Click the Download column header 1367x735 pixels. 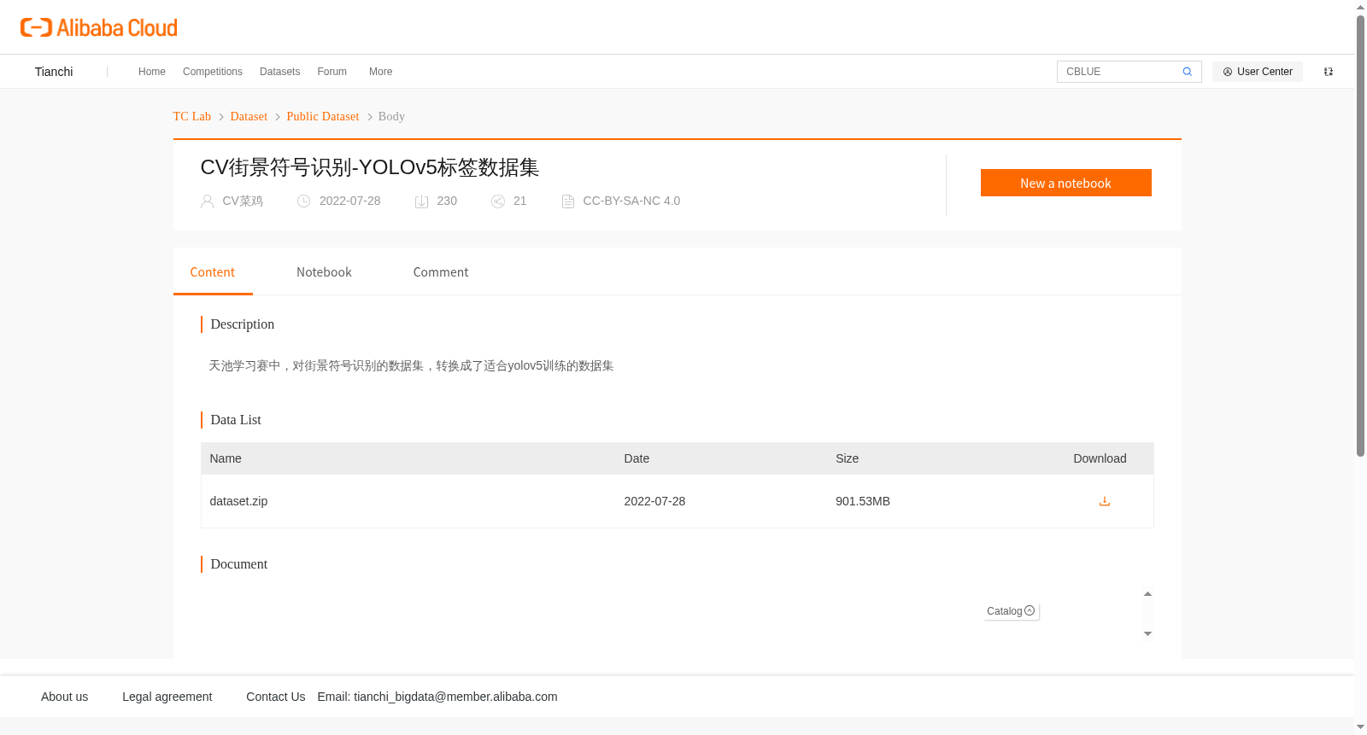point(1100,458)
